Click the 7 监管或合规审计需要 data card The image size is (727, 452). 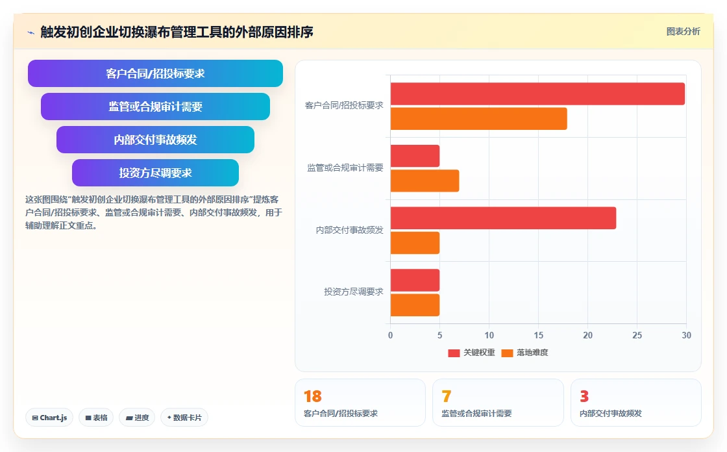[x=498, y=403]
